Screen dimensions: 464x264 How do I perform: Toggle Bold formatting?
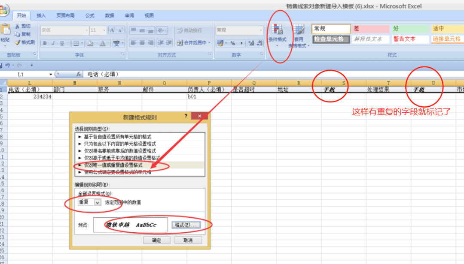coord(45,43)
